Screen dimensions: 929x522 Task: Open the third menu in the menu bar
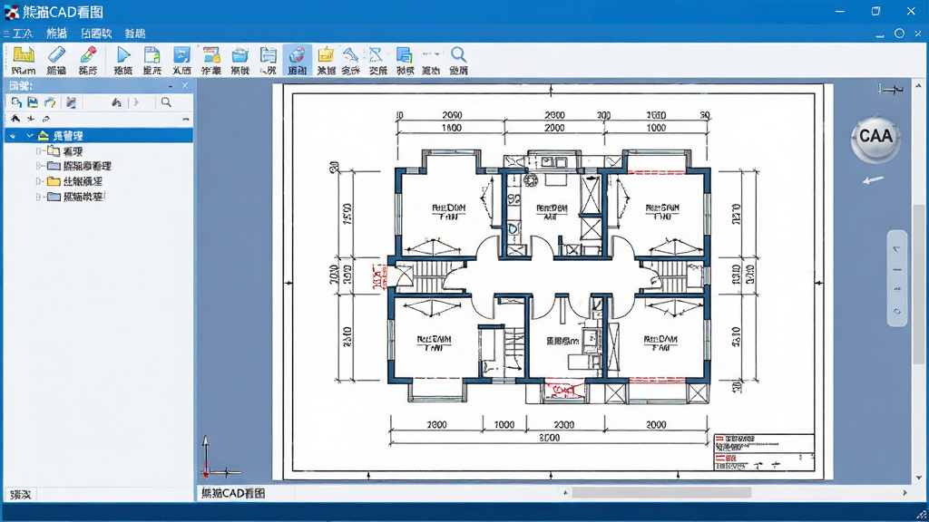(96, 34)
